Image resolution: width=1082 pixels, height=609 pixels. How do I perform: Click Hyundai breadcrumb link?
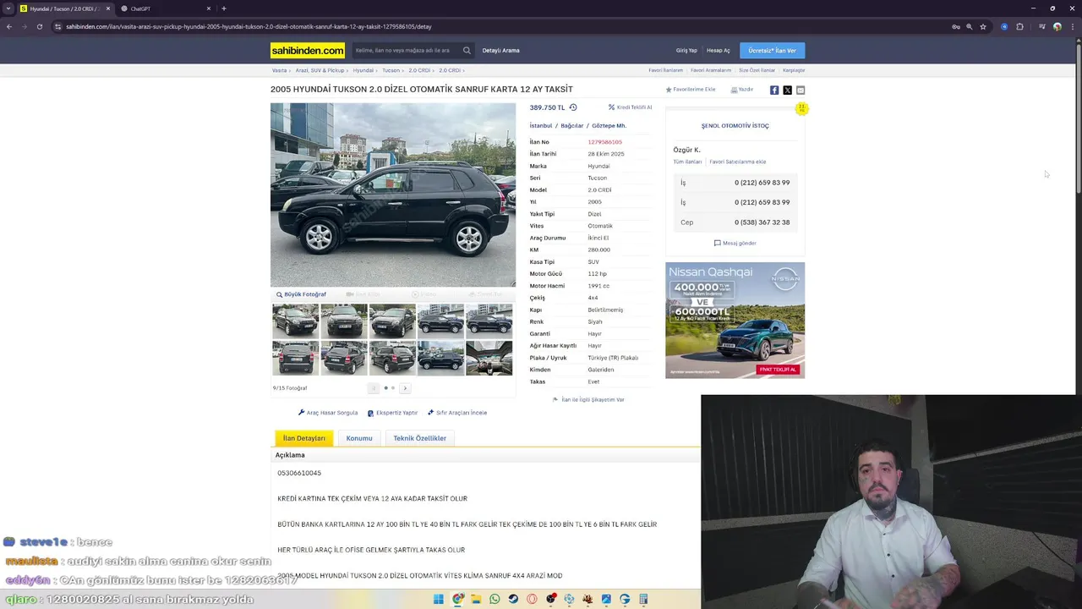coord(363,70)
